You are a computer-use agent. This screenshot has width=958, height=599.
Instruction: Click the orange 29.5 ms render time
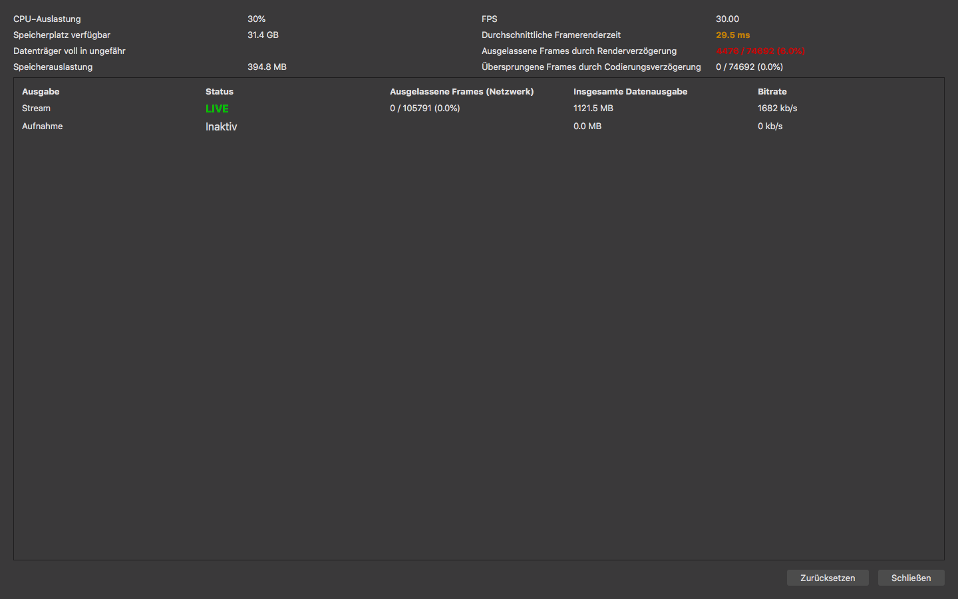[732, 35]
